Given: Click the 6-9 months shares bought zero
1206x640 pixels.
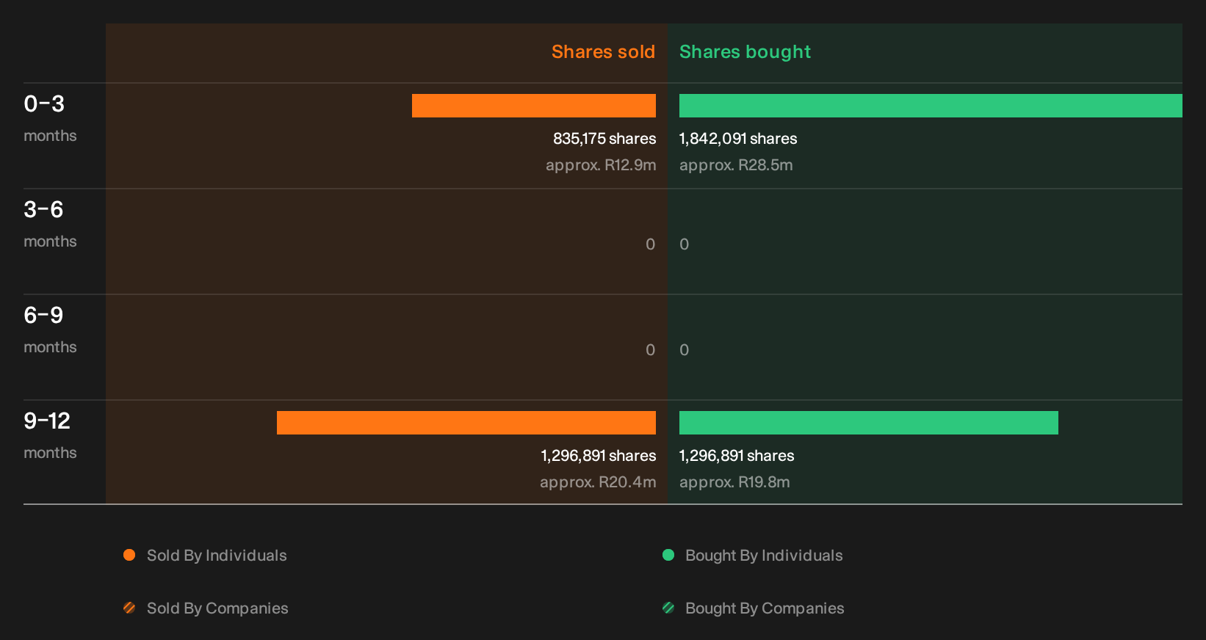Looking at the screenshot, I should pyautogui.click(x=685, y=350).
